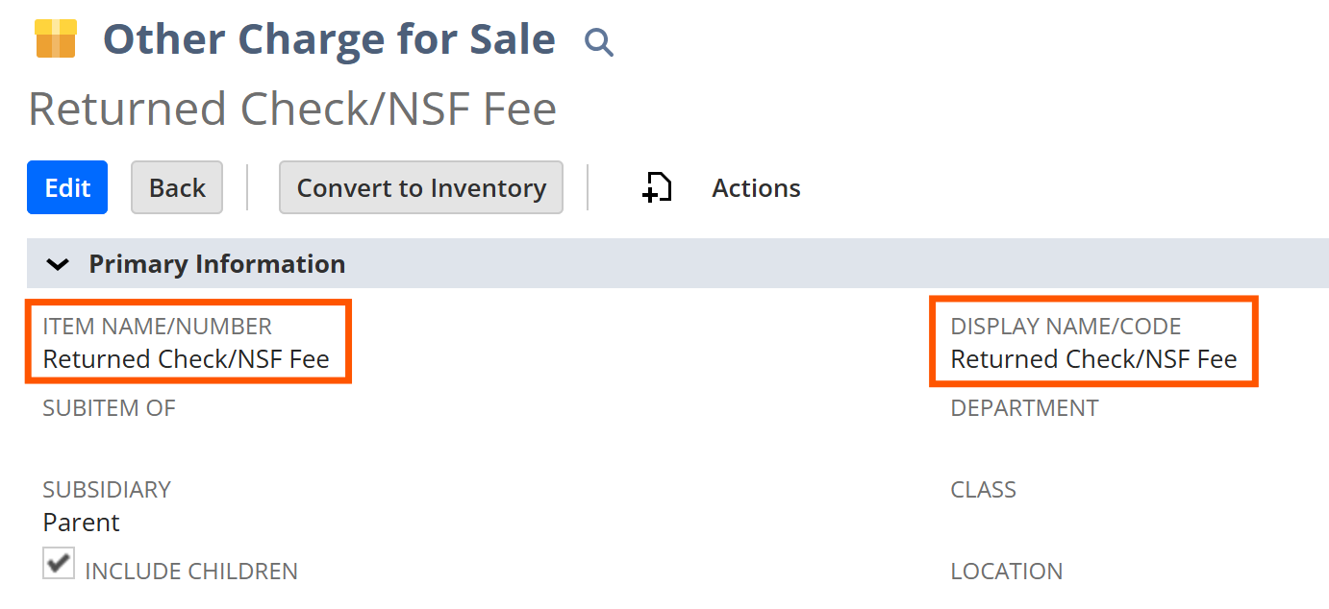Toggle the Include Children checkbox

(x=59, y=563)
